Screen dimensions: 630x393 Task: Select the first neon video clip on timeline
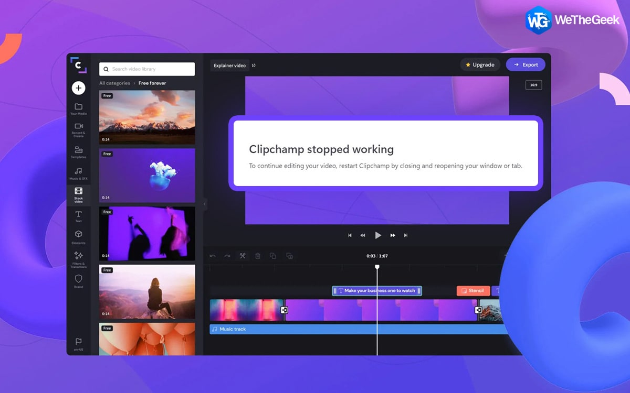[x=247, y=310]
